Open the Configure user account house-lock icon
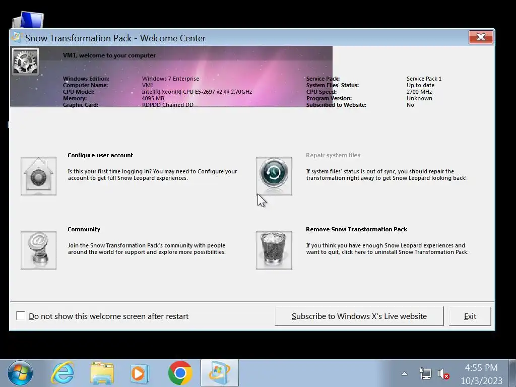 pos(38,176)
